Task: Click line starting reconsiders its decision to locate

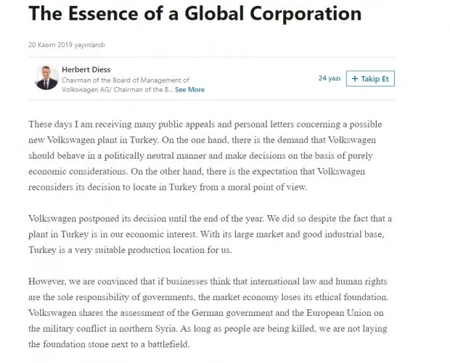Action: (x=168, y=187)
